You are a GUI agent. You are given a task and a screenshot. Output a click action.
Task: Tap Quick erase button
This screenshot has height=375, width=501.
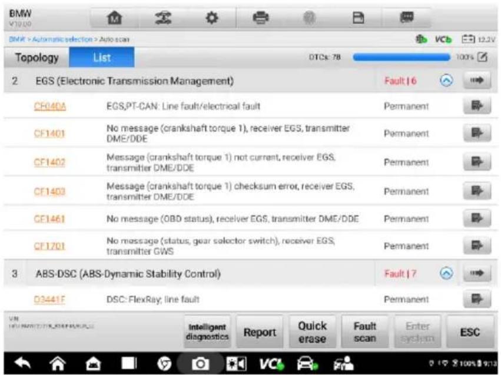[x=312, y=332]
